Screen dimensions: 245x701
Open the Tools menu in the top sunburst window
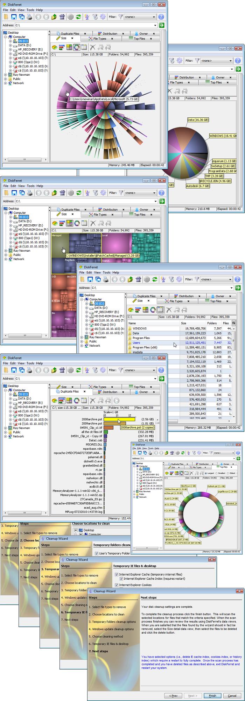point(30,10)
